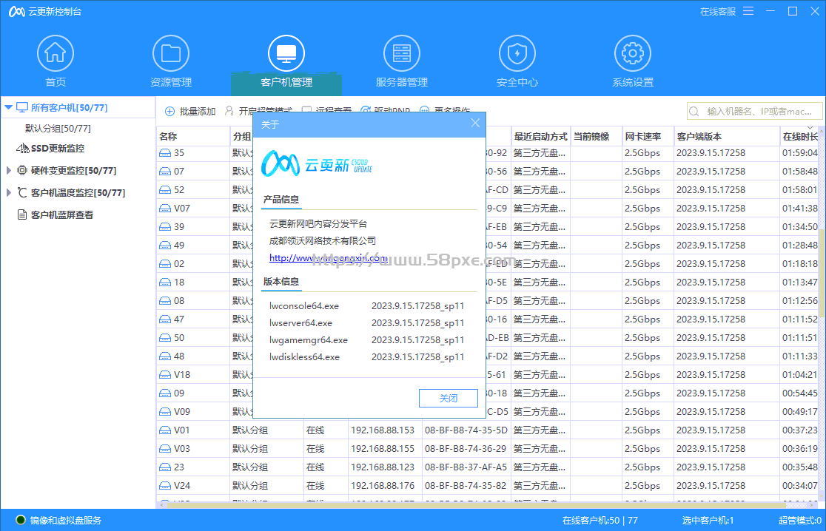Click IP address 192.168.88.153

[383, 430]
